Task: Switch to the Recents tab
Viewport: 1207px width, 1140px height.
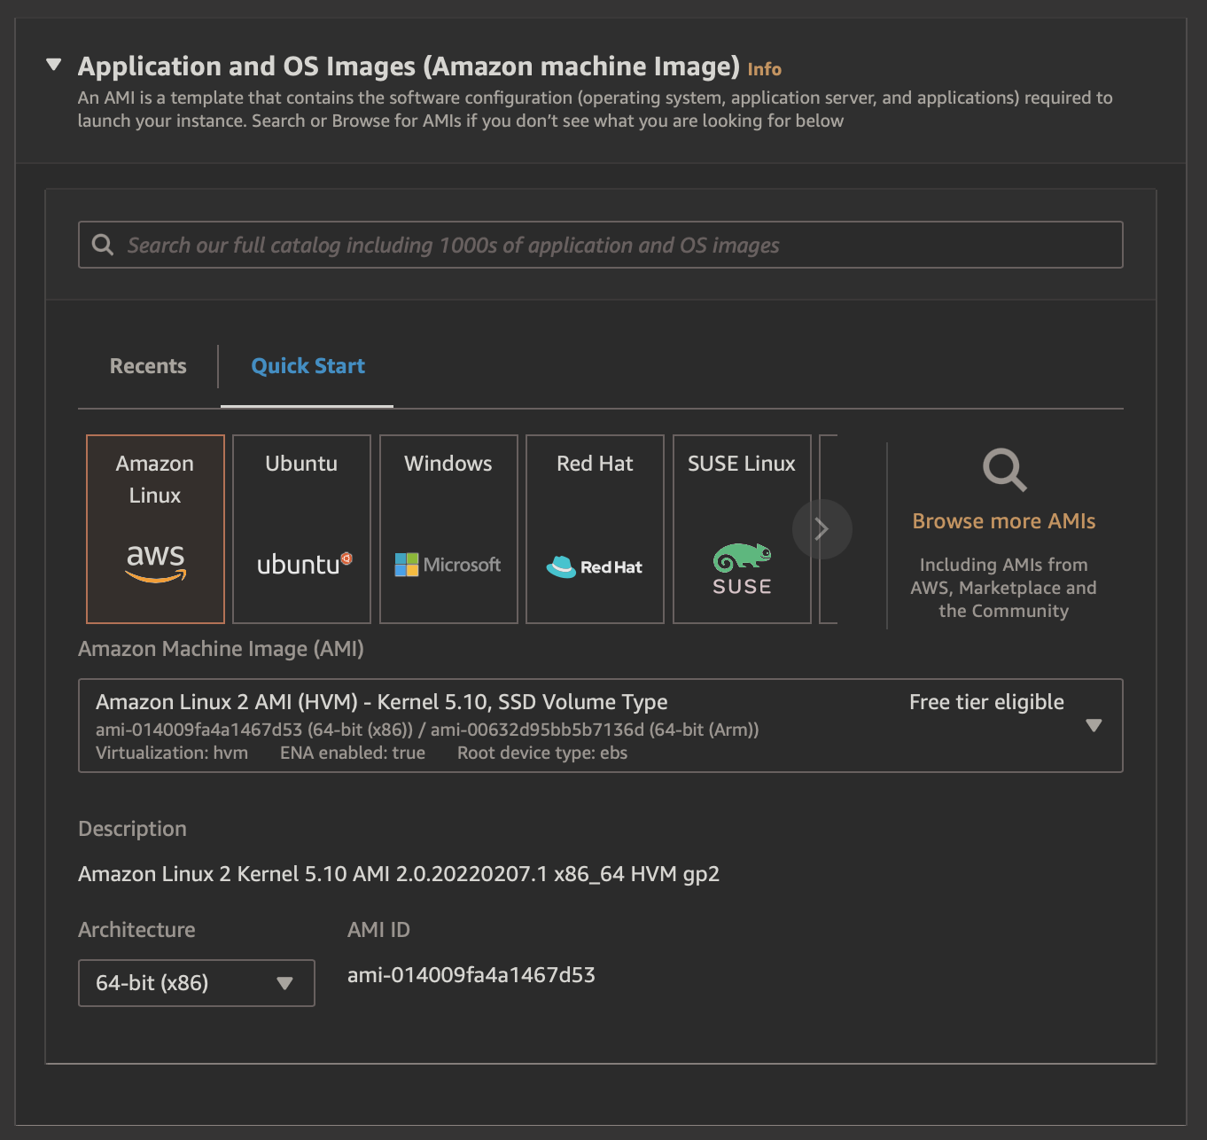Action: (148, 366)
